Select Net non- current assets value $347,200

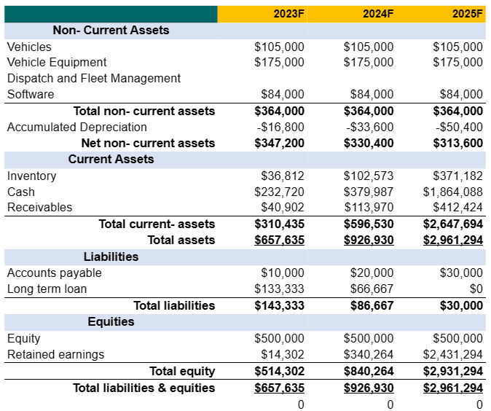click(279, 143)
